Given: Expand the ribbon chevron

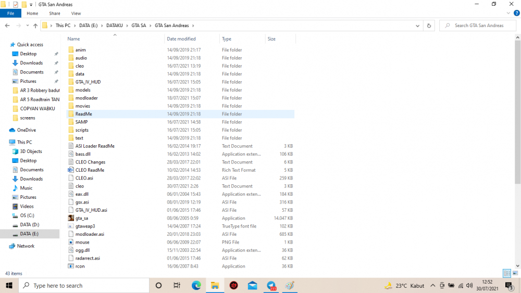Looking at the screenshot, I should (x=508, y=14).
